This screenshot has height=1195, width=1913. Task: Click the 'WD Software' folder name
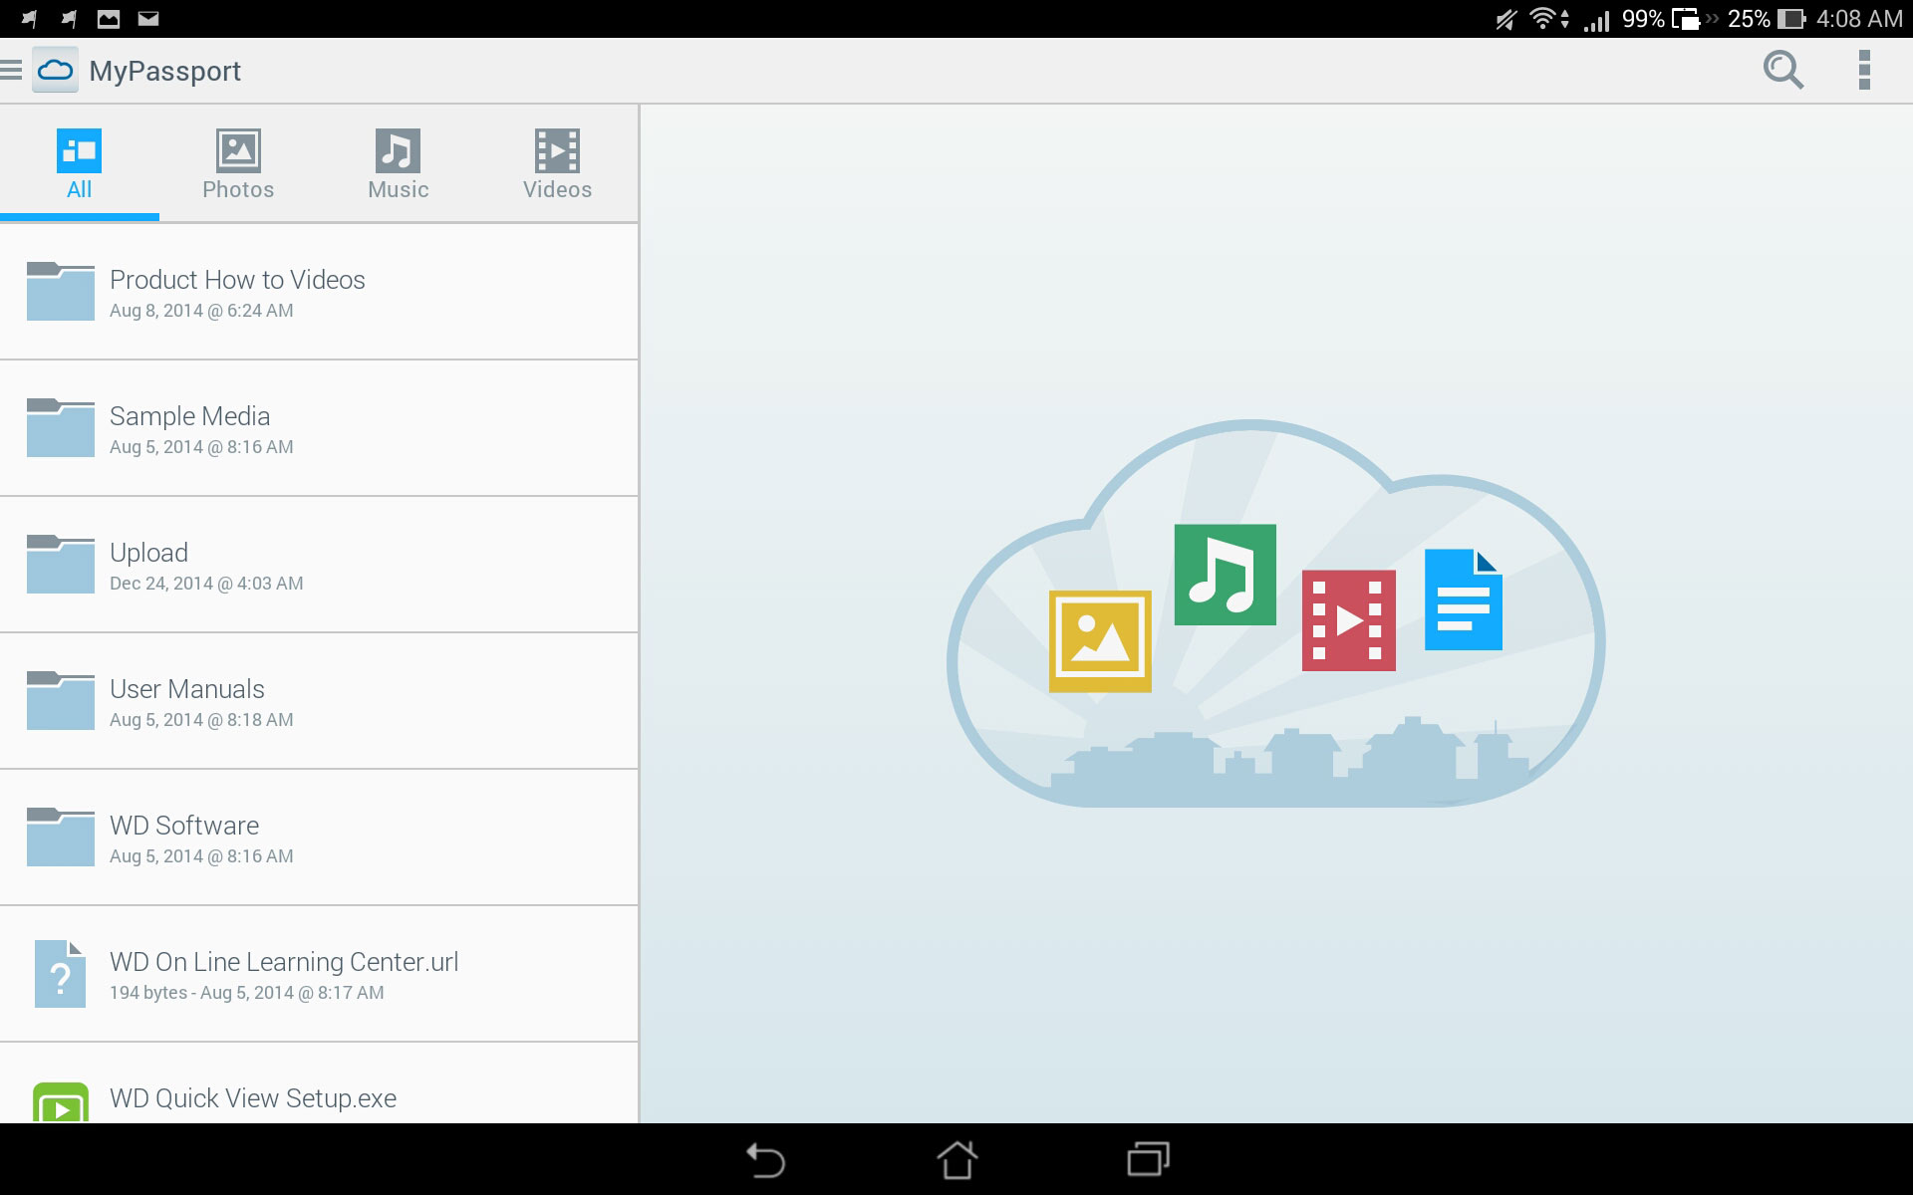pyautogui.click(x=184, y=826)
